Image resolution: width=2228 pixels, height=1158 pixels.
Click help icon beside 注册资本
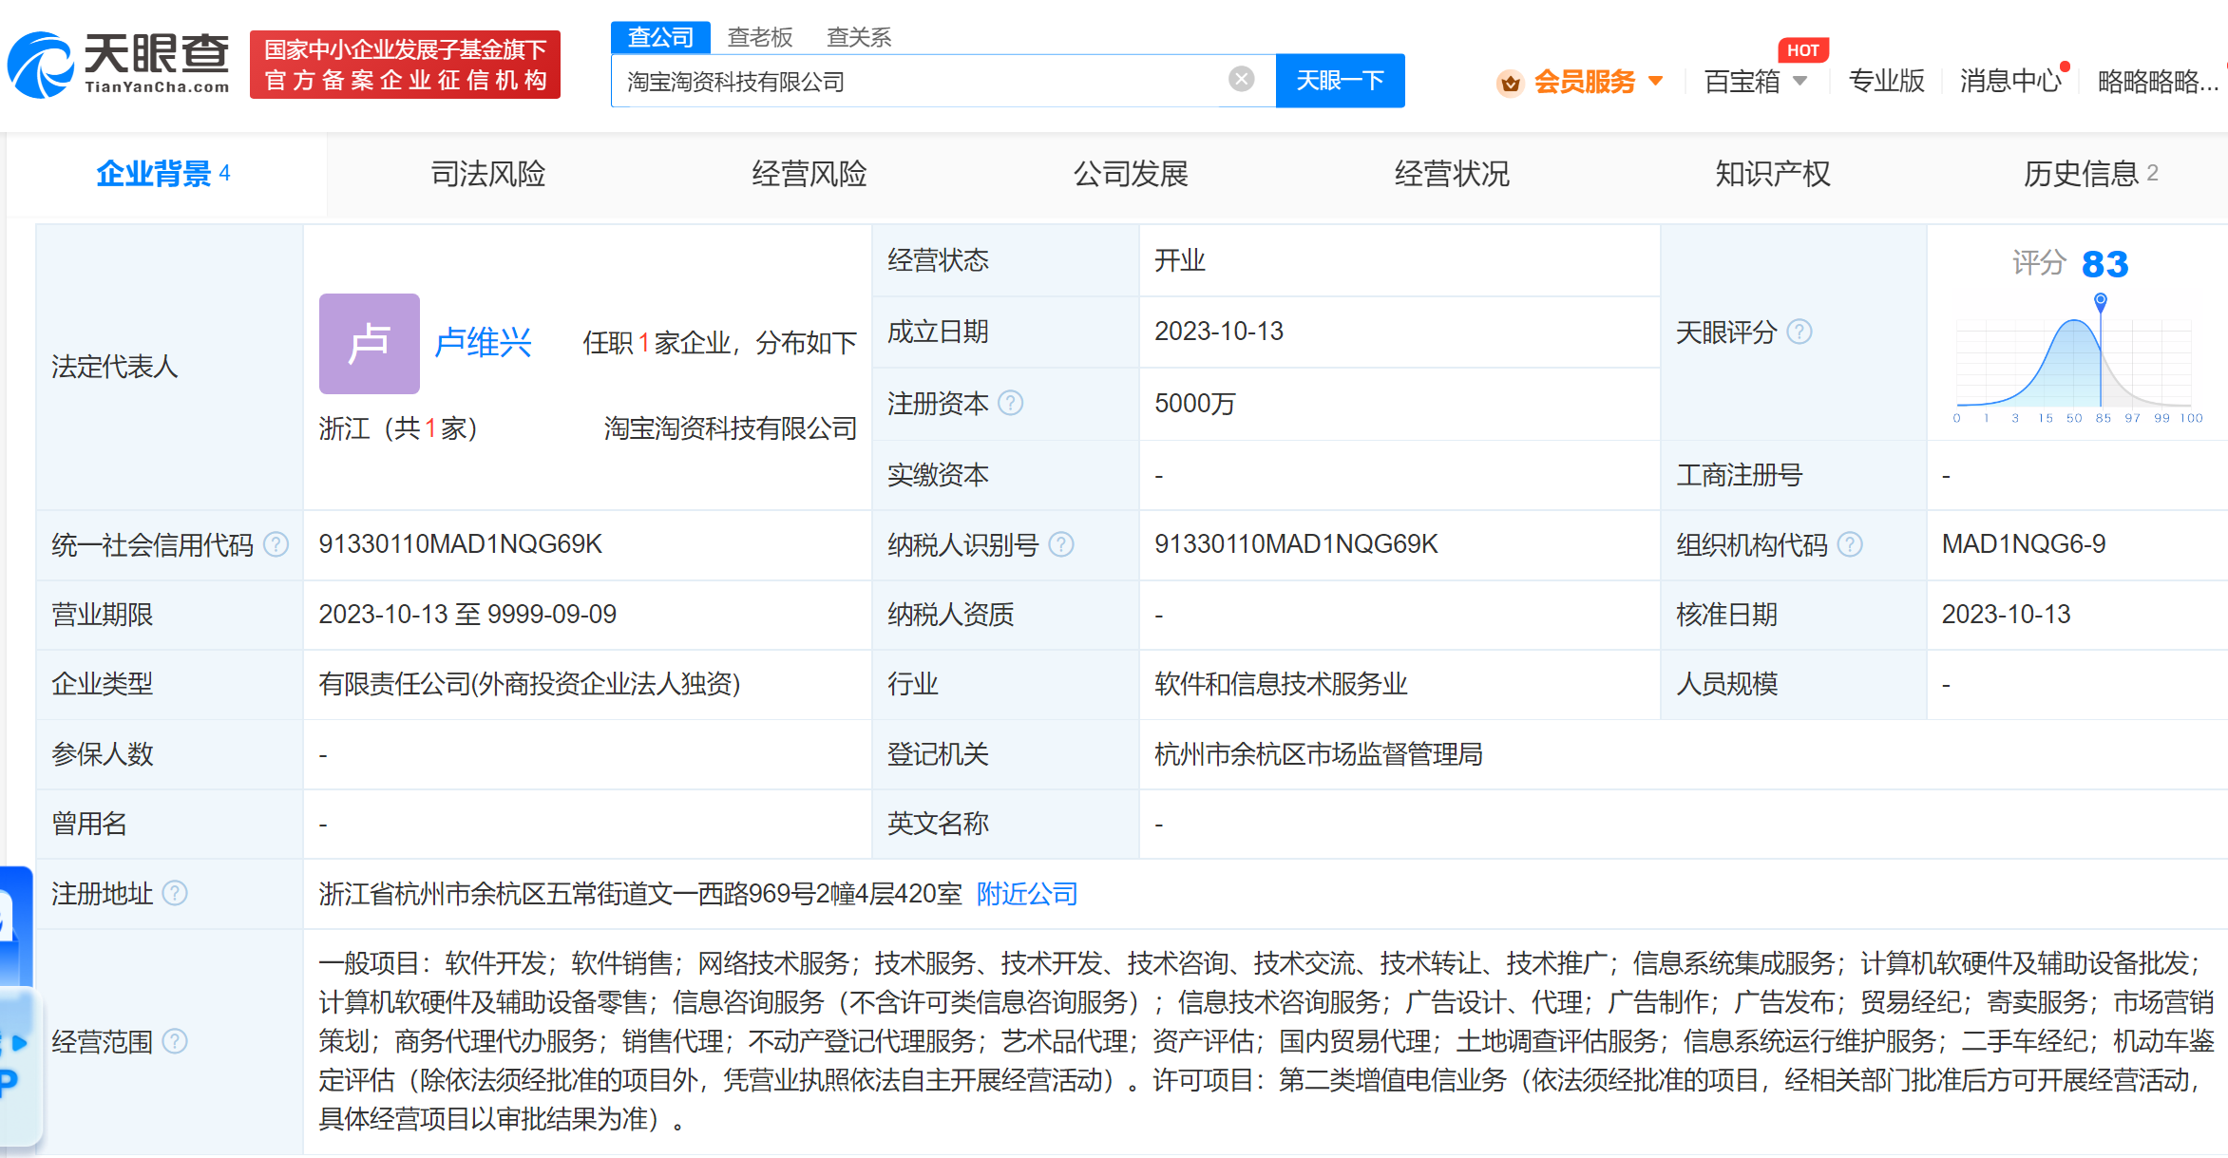pyautogui.click(x=1011, y=404)
